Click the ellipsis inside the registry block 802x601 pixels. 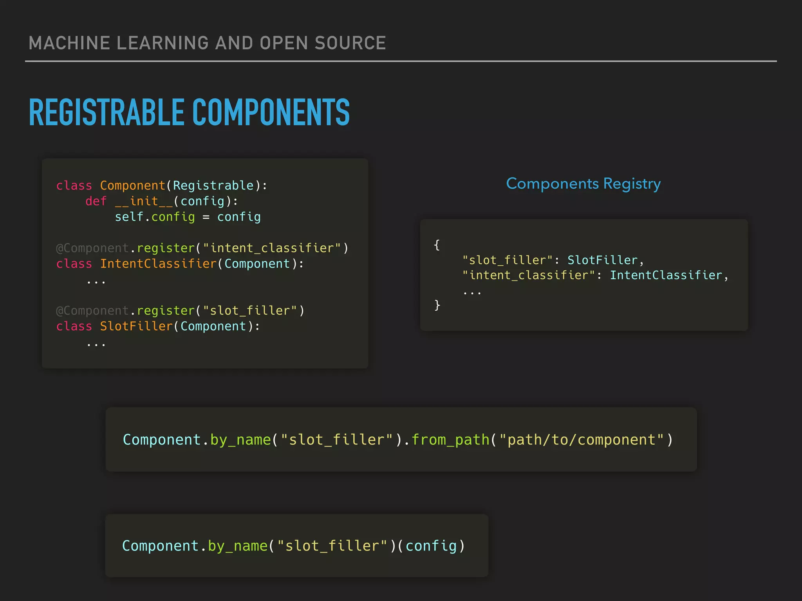tap(472, 293)
